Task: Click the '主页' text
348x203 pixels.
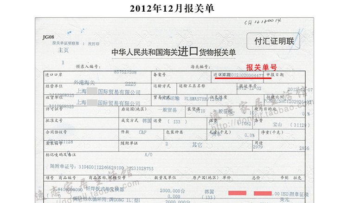Action: point(63,50)
